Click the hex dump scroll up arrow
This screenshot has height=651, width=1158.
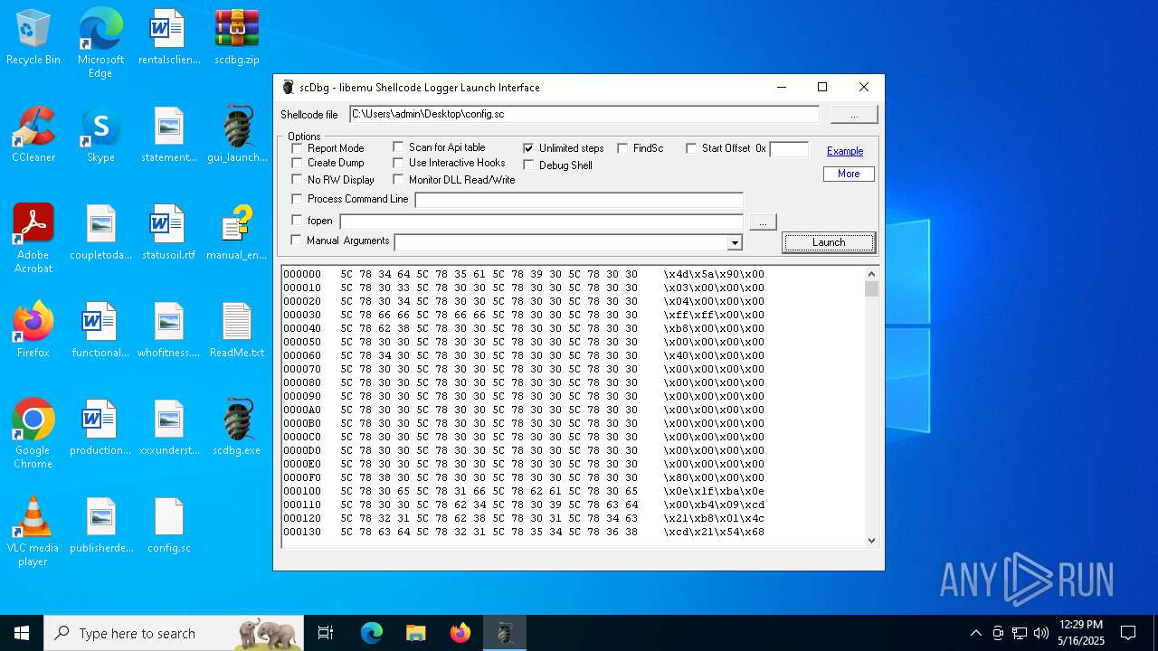pyautogui.click(x=871, y=274)
